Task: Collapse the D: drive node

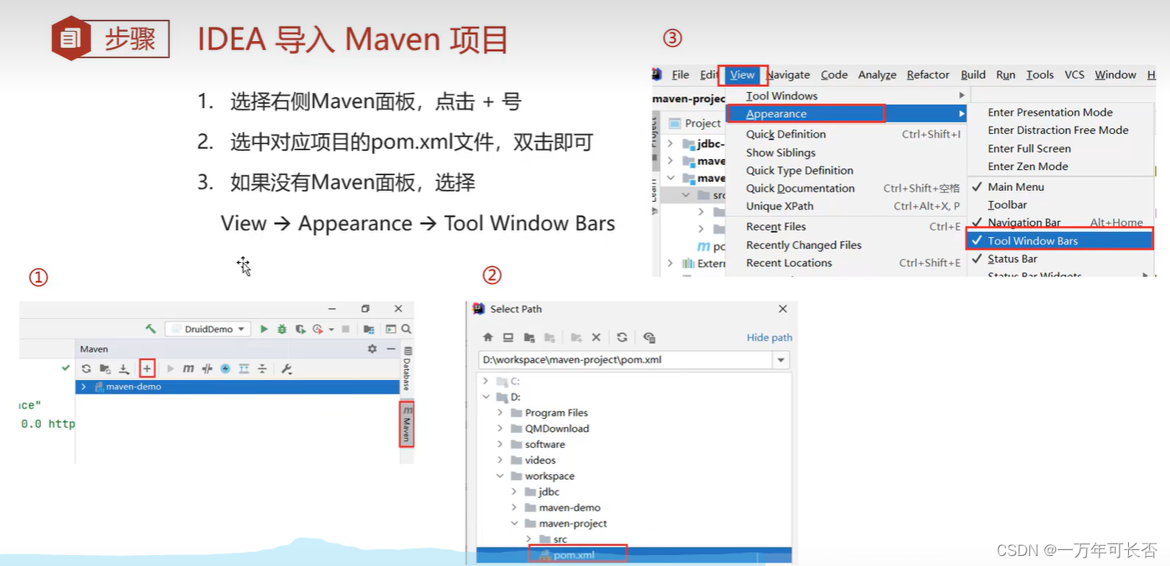Action: pos(486,397)
